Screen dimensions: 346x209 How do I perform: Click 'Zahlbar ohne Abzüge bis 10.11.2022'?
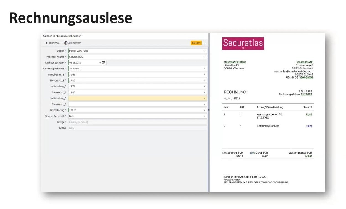point(245,177)
